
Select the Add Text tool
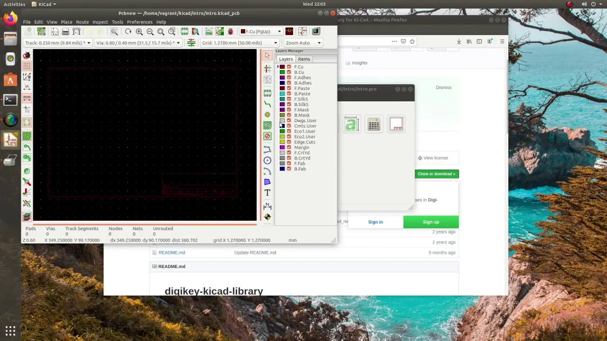pyautogui.click(x=267, y=193)
